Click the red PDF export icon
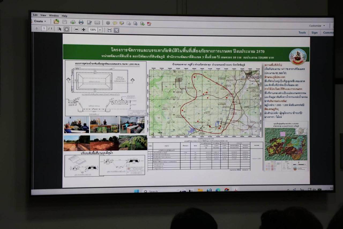The width and height of the screenshot is (343, 229). pos(149,24)
